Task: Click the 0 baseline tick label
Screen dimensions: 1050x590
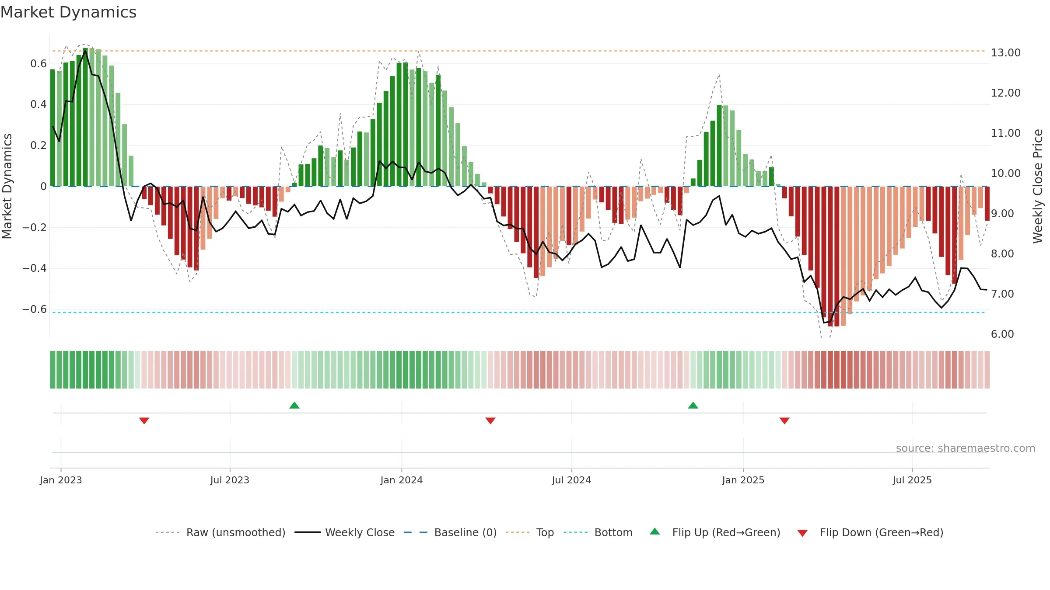Action: tap(43, 187)
